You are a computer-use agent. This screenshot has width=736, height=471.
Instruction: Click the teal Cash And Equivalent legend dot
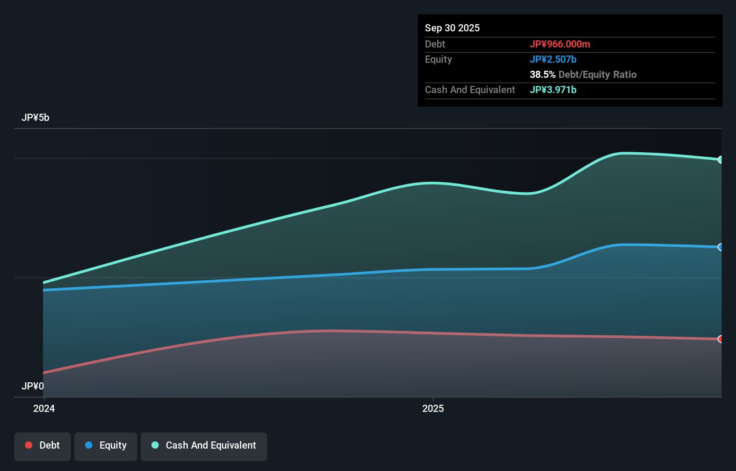[155, 445]
